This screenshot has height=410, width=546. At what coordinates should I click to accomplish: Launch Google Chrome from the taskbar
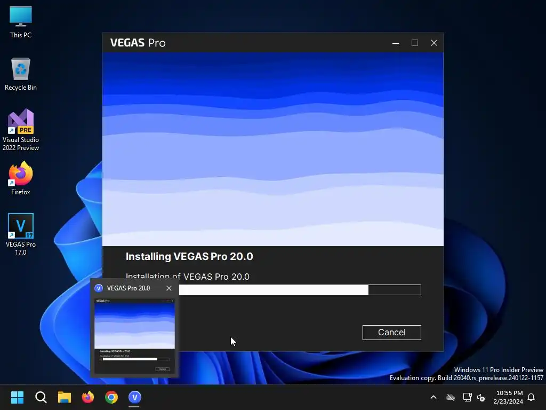(111, 397)
